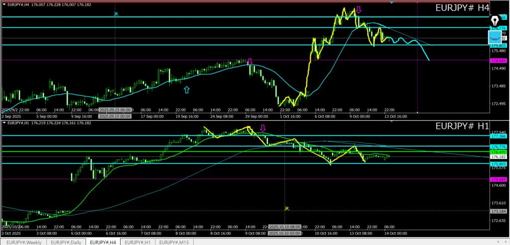The image size is (510, 245).
Task: Open the EURJPY#,H1 chart tab
Action: tap(137, 242)
